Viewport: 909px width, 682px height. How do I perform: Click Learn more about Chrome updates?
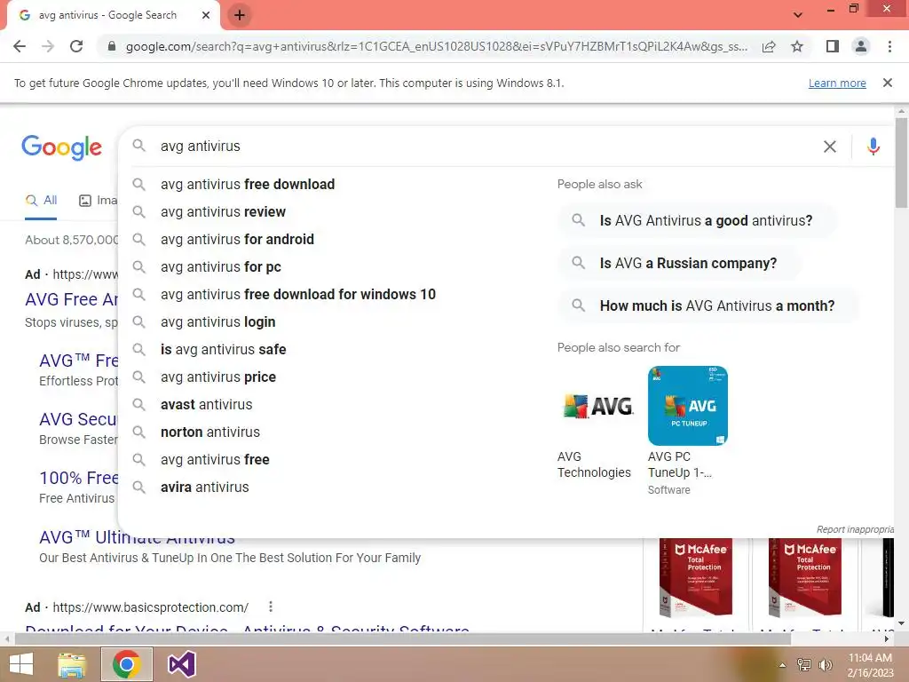pyautogui.click(x=837, y=83)
